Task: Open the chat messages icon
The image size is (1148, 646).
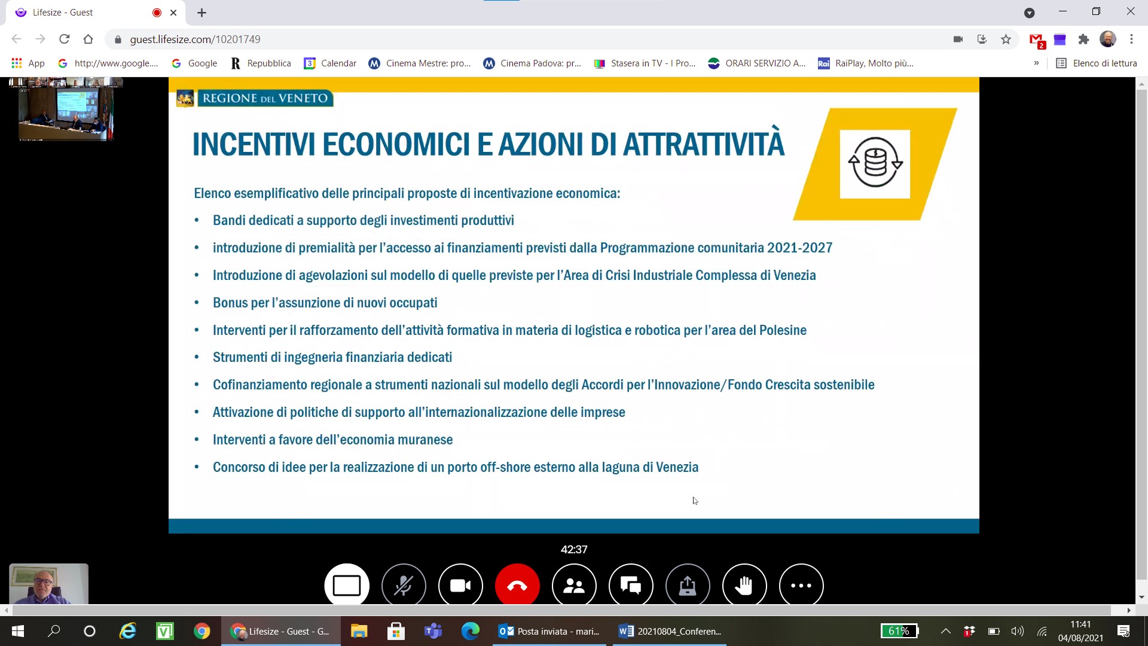Action: (x=631, y=586)
